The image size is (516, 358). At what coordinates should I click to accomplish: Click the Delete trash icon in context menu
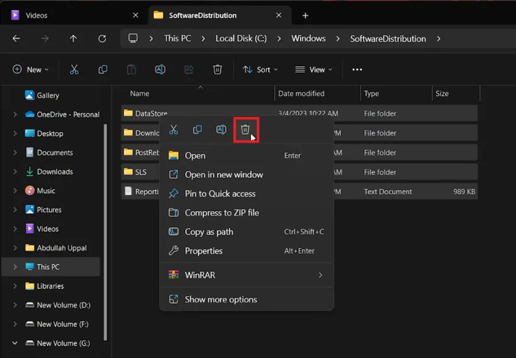pos(245,130)
